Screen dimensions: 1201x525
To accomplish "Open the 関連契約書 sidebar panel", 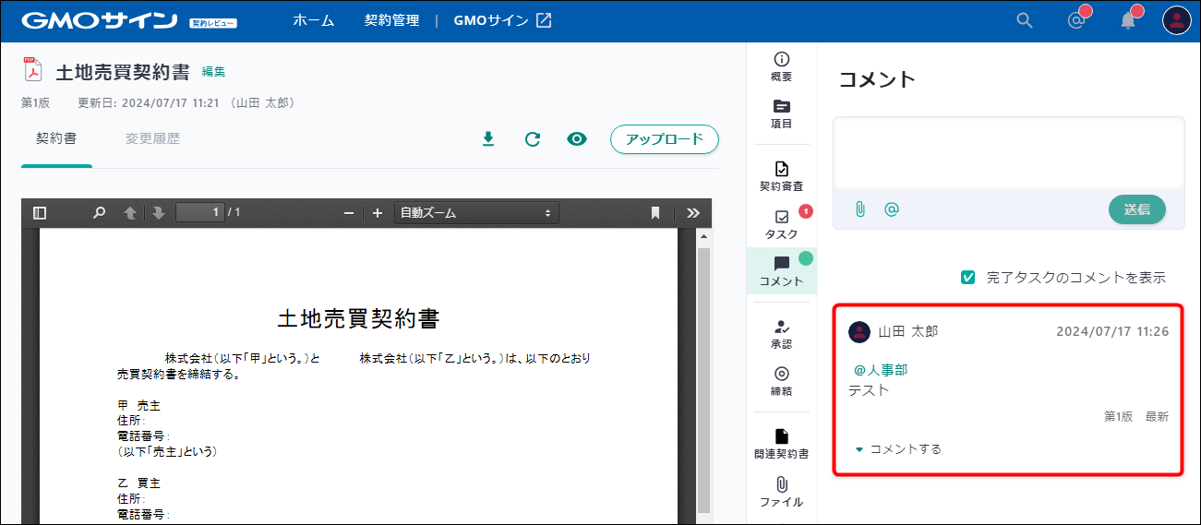I will click(781, 444).
